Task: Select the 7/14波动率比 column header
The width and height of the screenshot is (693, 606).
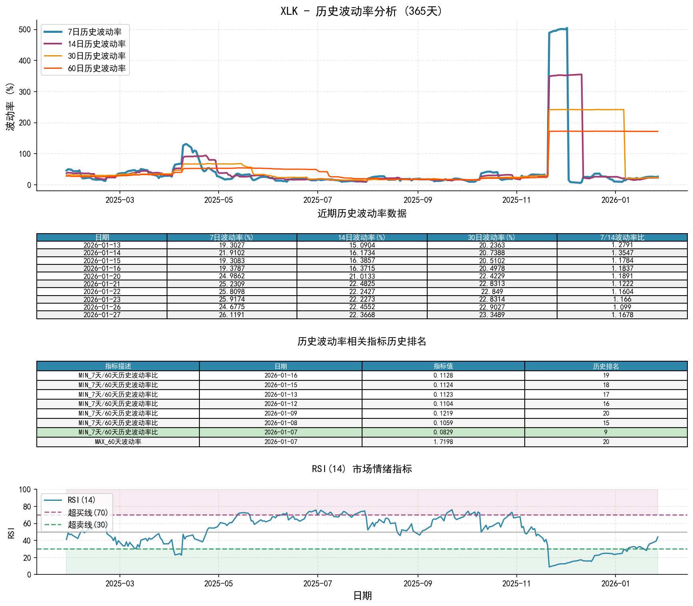Action: pyautogui.click(x=622, y=238)
